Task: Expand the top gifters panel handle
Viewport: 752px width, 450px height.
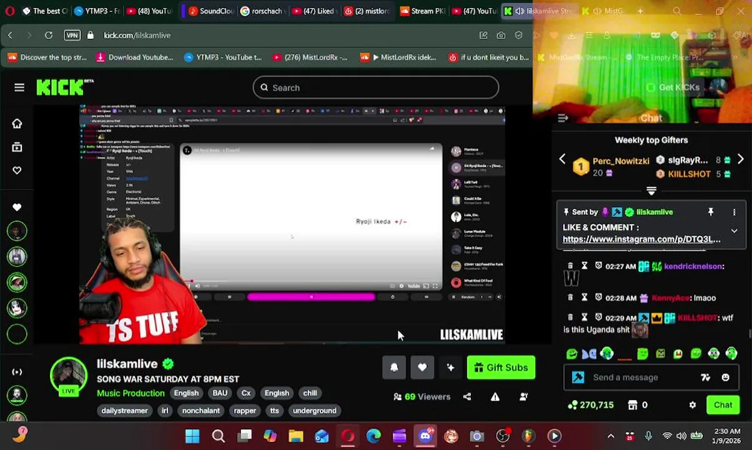Action: point(651,191)
